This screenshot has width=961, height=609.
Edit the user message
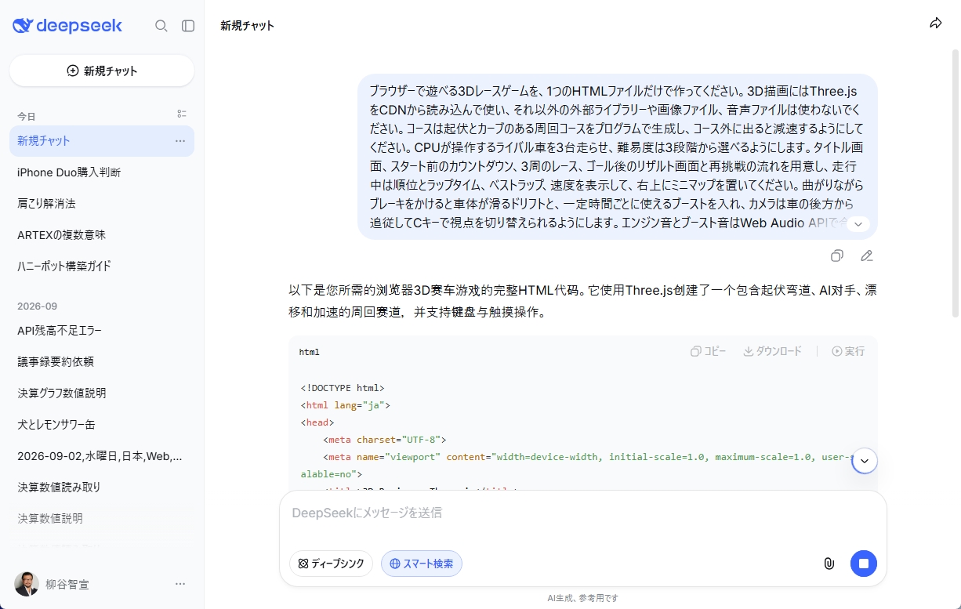click(x=866, y=256)
